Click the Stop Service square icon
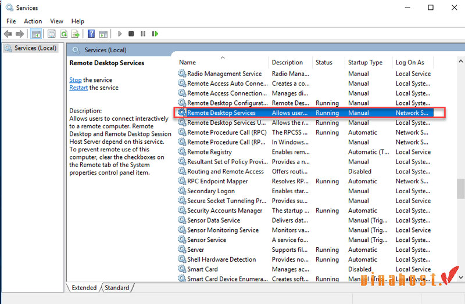This screenshot has height=304, width=465. pos(131,34)
